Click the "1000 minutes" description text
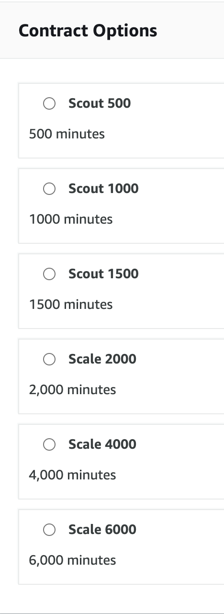The height and width of the screenshot is (614, 224). coord(71,219)
